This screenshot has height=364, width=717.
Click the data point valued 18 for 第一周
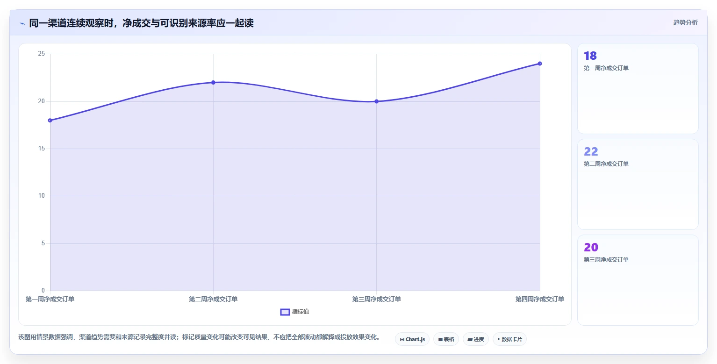click(50, 121)
